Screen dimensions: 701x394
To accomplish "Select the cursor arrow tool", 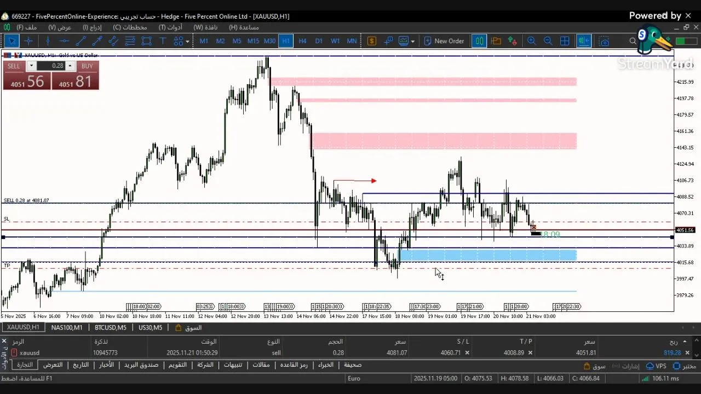I will pyautogui.click(x=12, y=41).
